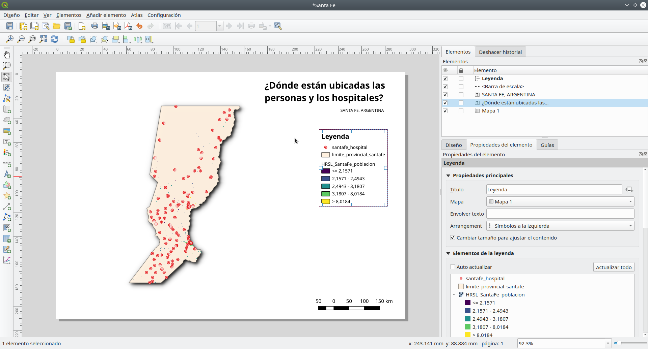Open the Mapa dropdown showing Mapa 1
The width and height of the screenshot is (648, 349).
click(560, 202)
